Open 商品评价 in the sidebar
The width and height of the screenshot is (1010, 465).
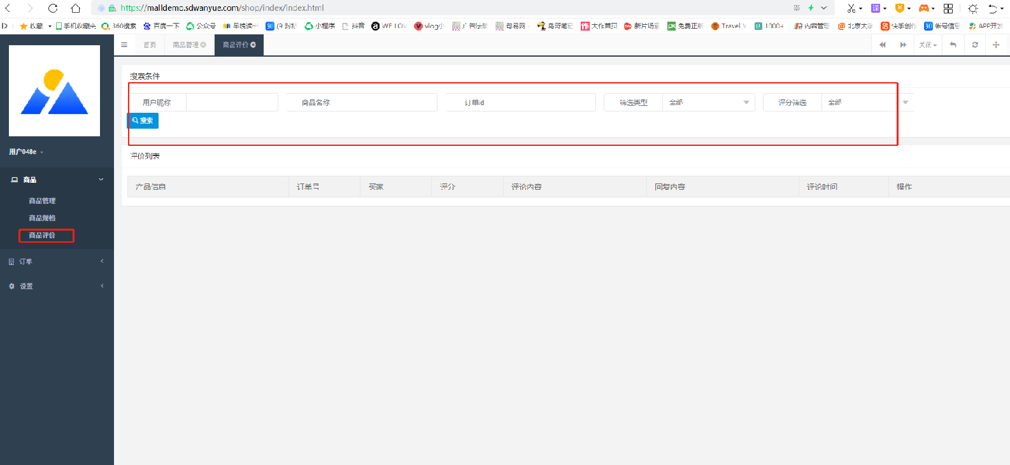pos(42,235)
